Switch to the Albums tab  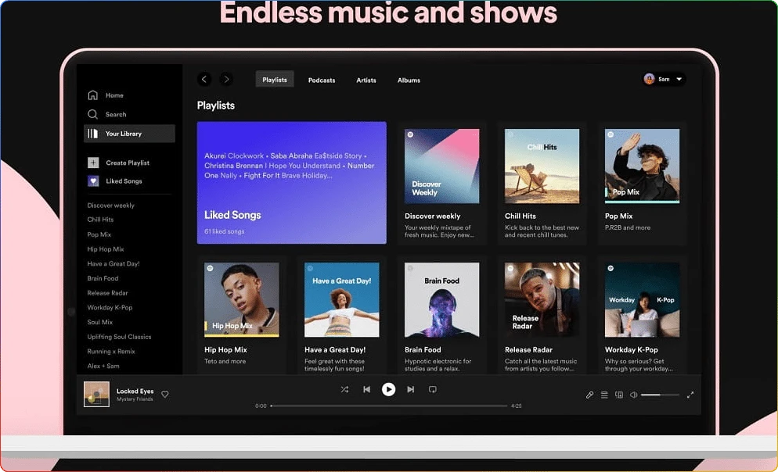409,80
